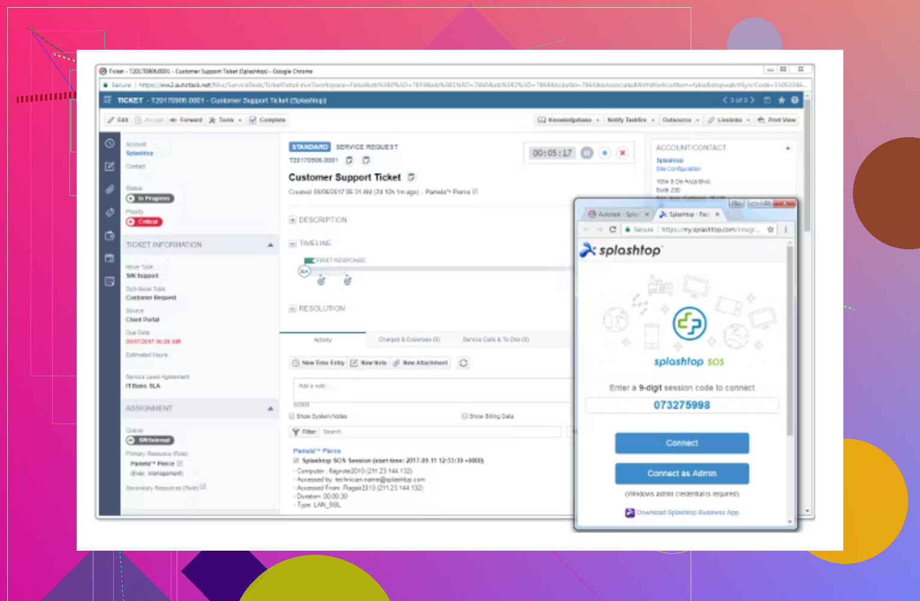Click the tag icon in left sidebar

click(110, 212)
